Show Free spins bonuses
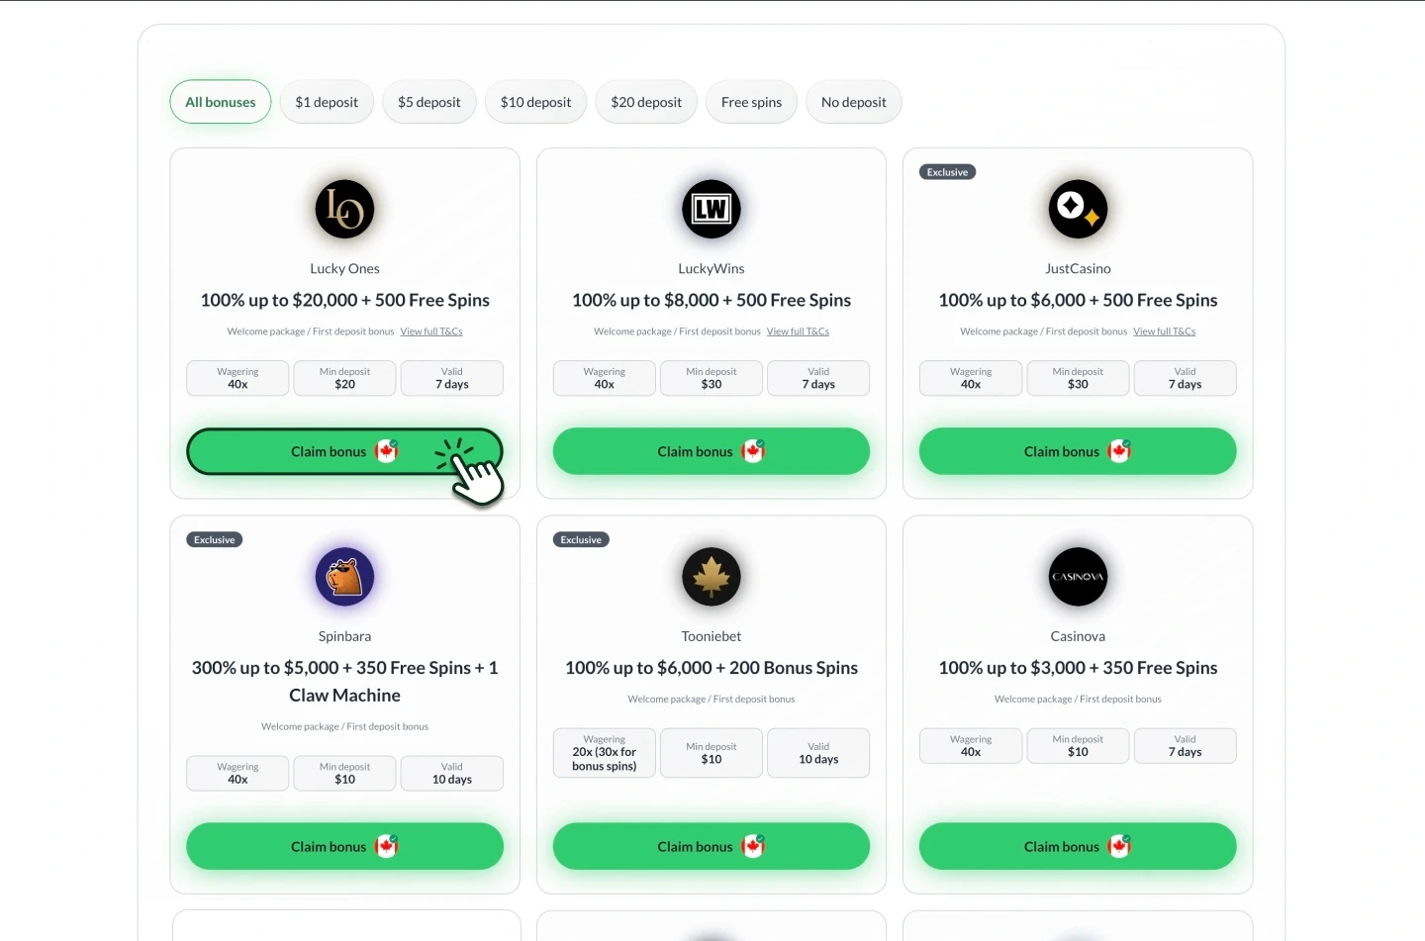Image resolution: width=1425 pixels, height=941 pixels. tap(751, 102)
